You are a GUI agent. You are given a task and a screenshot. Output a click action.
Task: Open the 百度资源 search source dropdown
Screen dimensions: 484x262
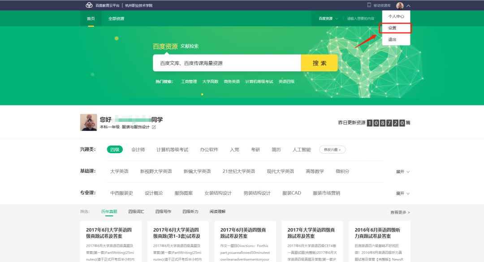[328, 18]
